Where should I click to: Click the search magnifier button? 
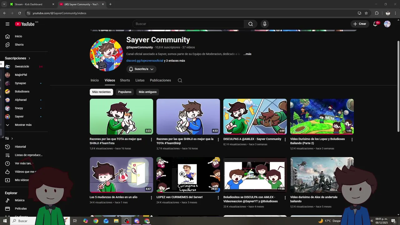[x=251, y=24]
